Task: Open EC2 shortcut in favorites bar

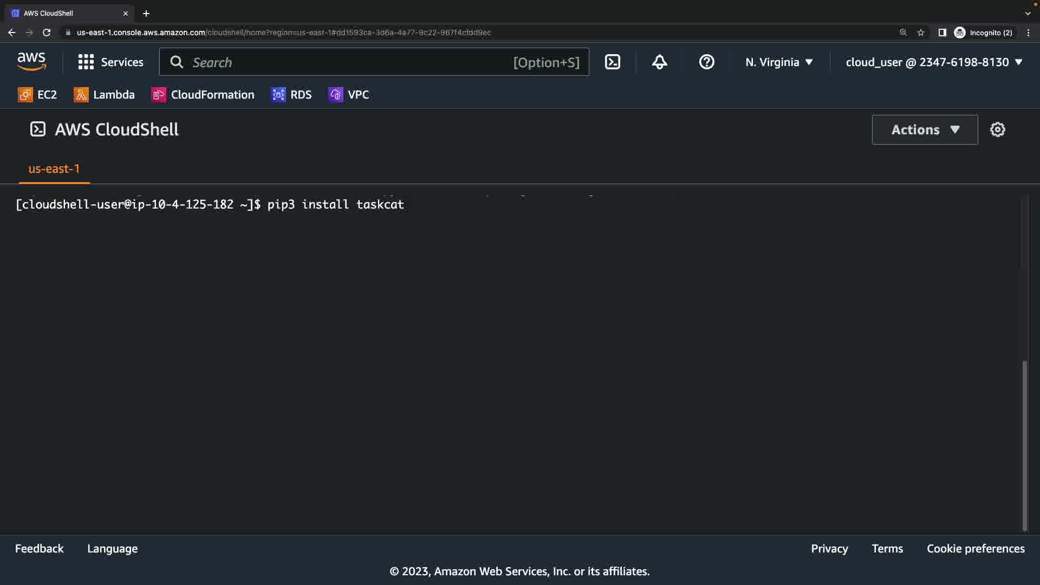Action: [x=37, y=95]
